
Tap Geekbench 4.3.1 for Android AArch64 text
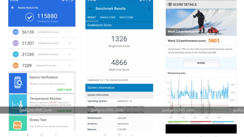(x=108, y=80)
